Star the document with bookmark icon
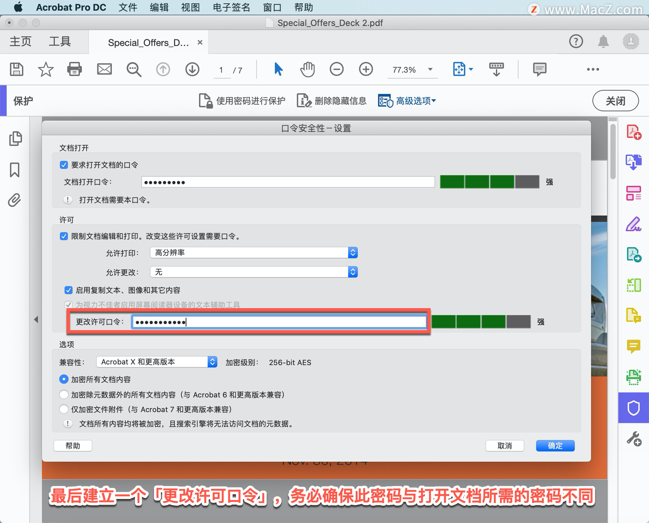Image resolution: width=649 pixels, height=523 pixels. (x=46, y=69)
